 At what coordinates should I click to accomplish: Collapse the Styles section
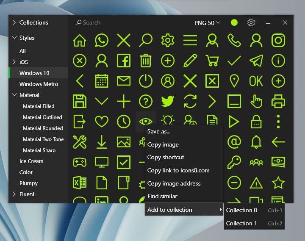point(14,37)
